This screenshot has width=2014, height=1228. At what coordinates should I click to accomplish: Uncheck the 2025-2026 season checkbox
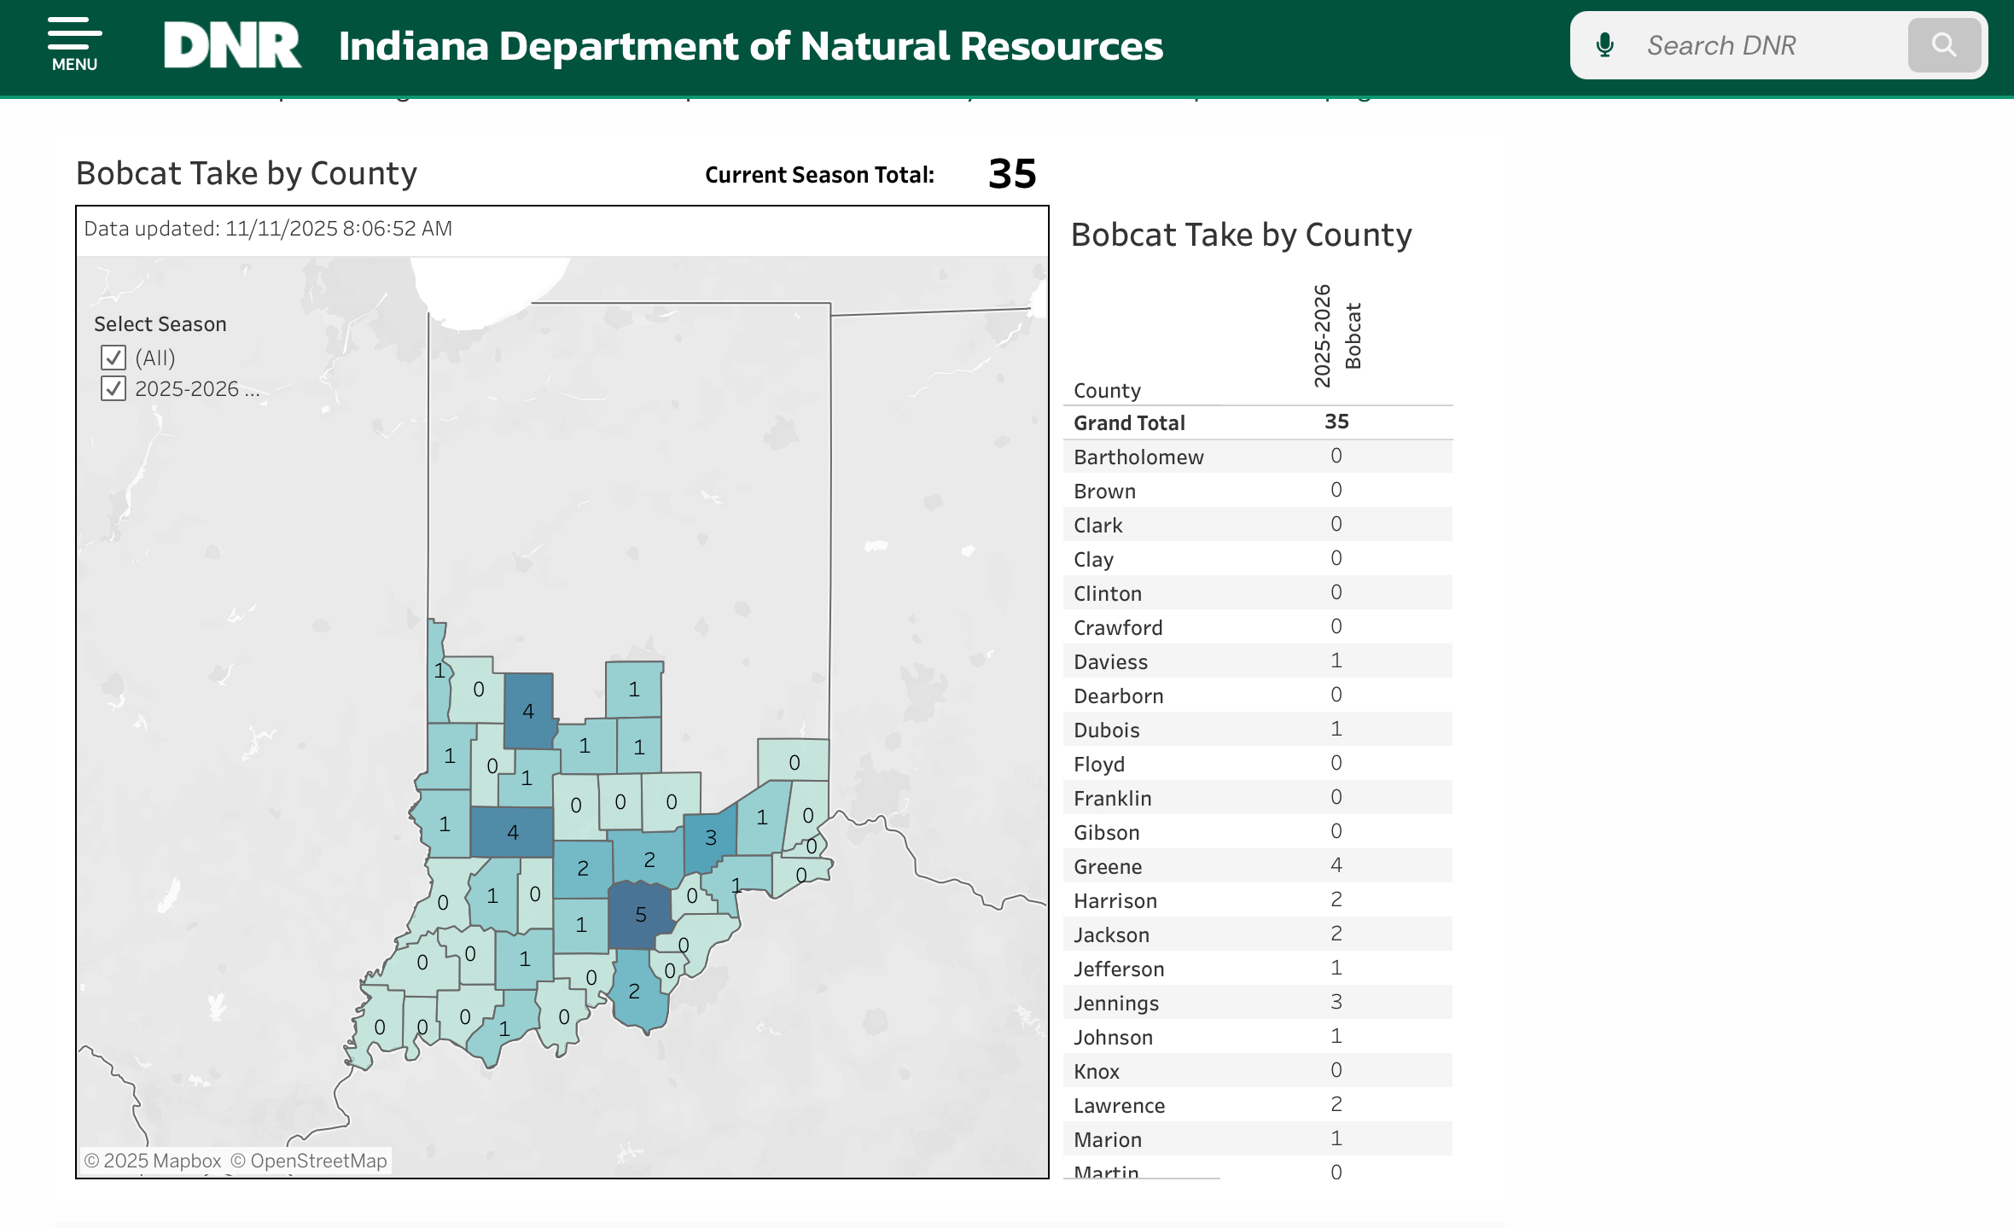(x=114, y=389)
